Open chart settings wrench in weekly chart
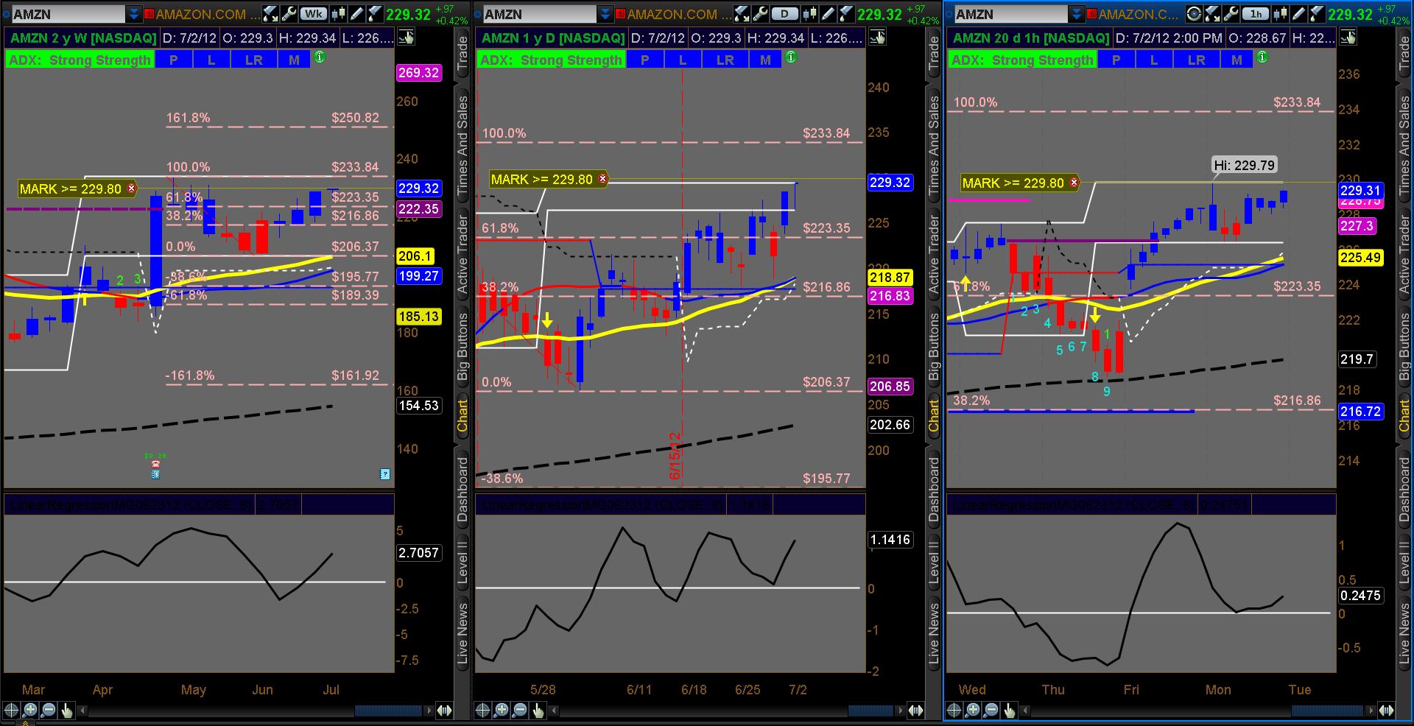Viewport: 1414px width, 726px height. click(289, 14)
